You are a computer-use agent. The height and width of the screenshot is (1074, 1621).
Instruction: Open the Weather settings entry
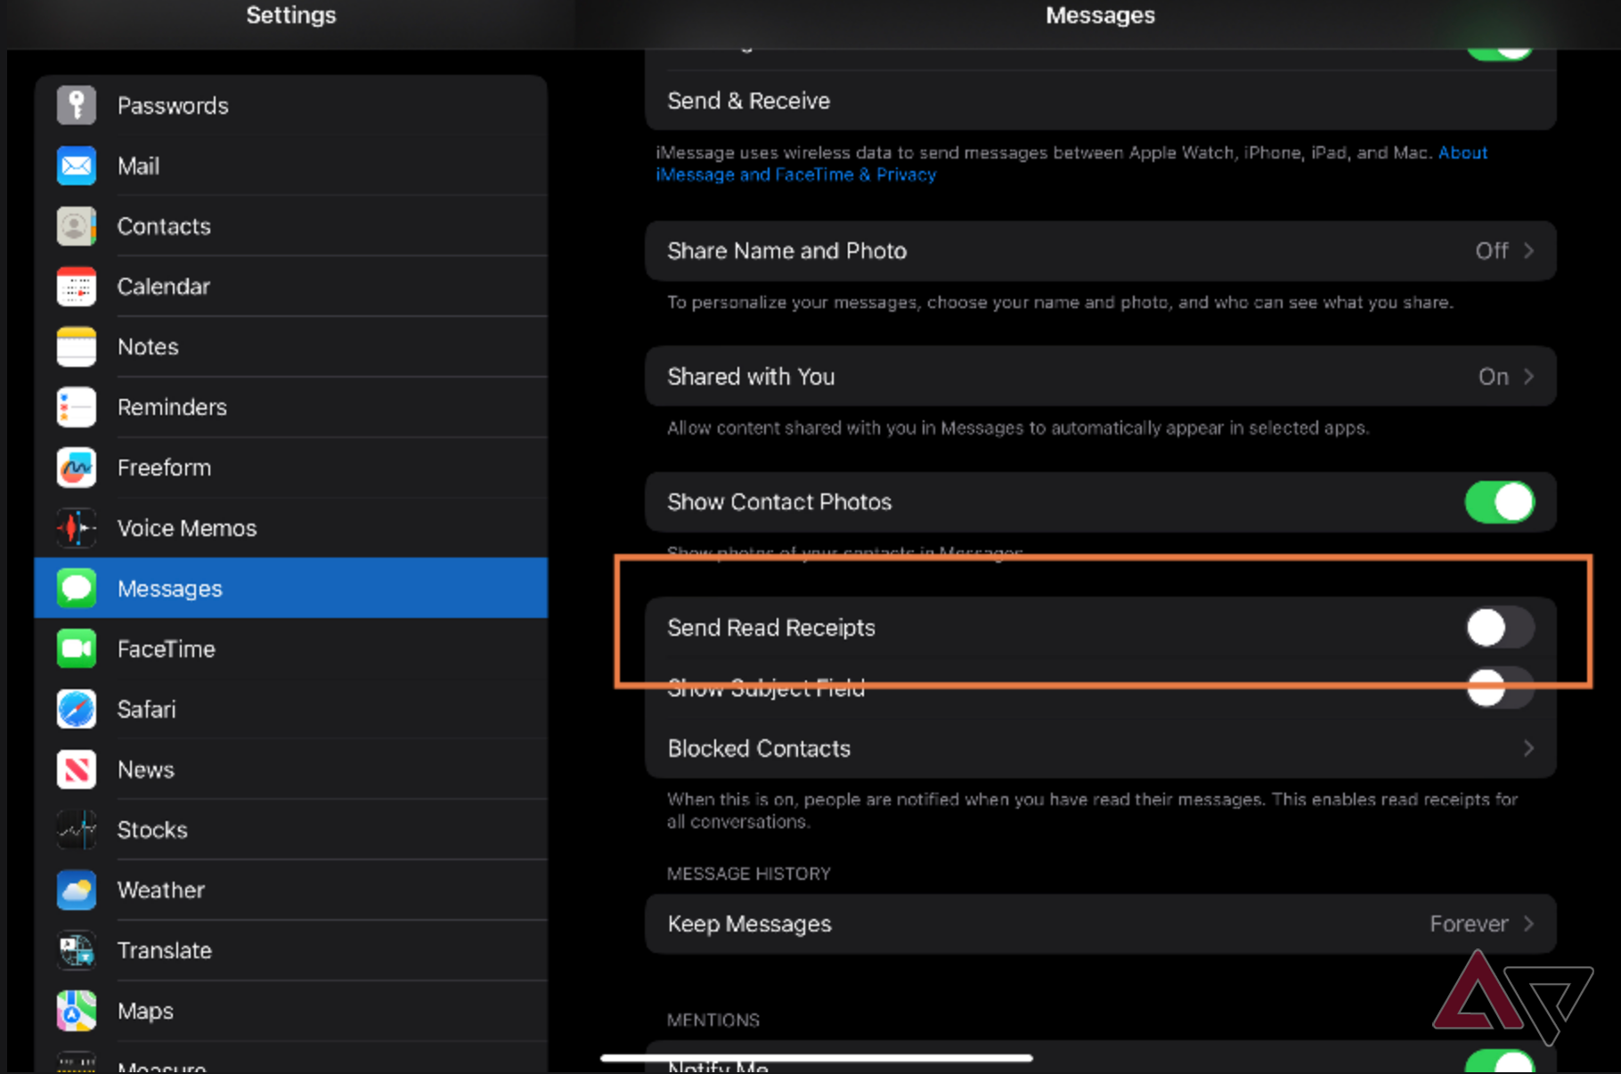(160, 890)
